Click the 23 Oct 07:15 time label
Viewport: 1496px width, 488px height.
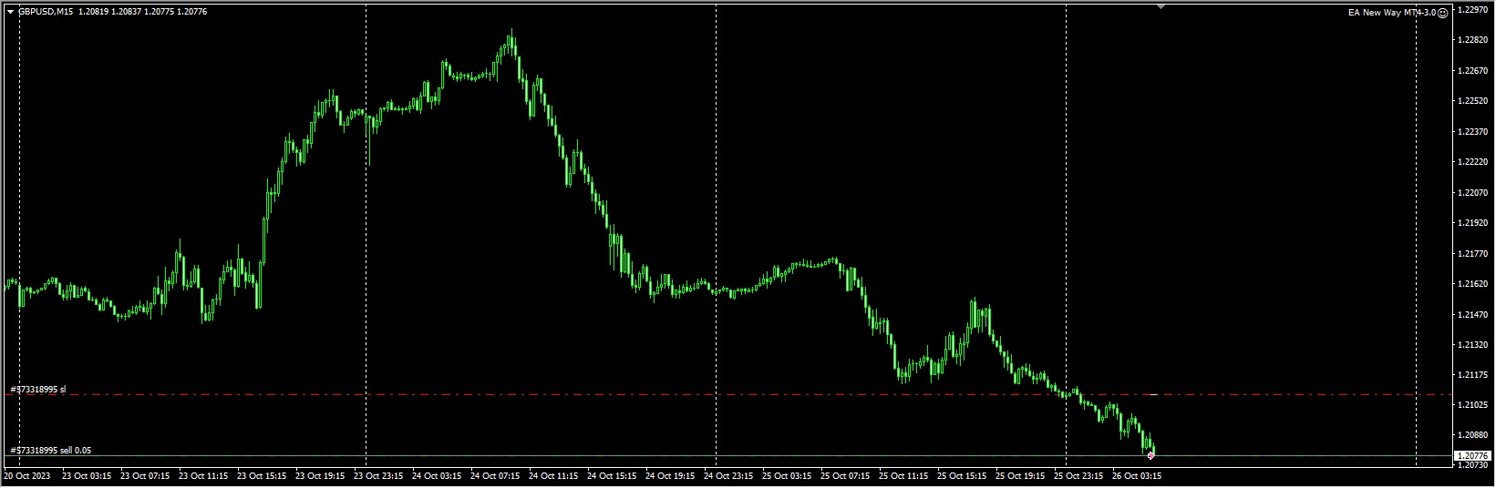145,475
